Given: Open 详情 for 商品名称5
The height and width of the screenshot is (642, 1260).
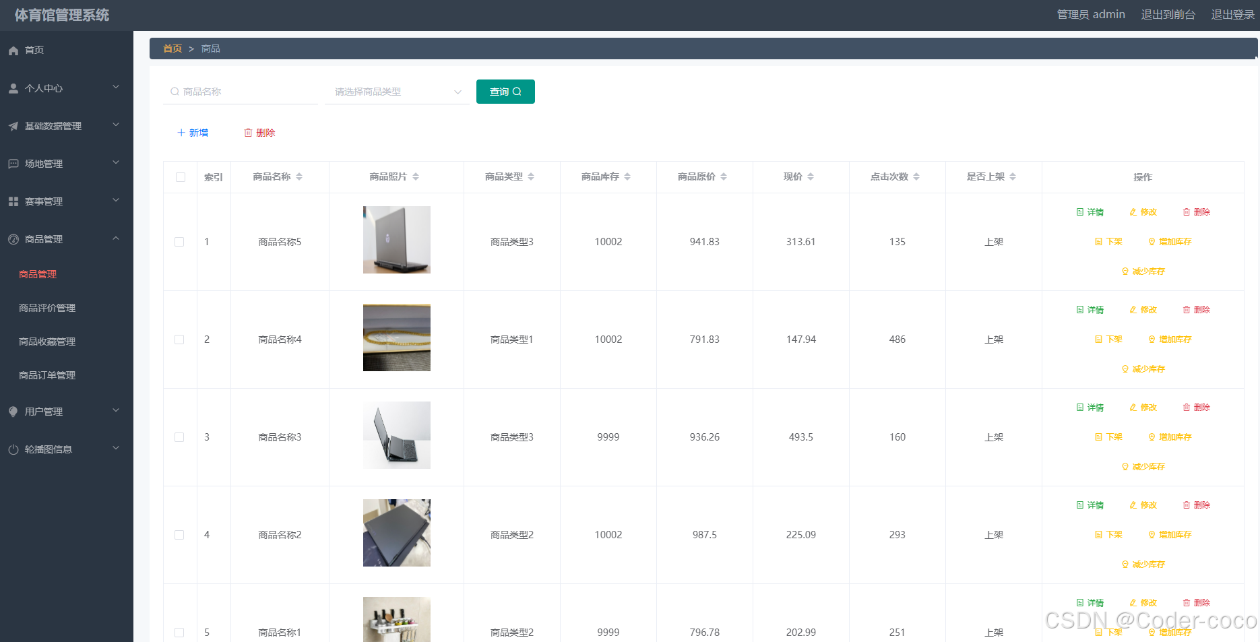Looking at the screenshot, I should (x=1090, y=212).
